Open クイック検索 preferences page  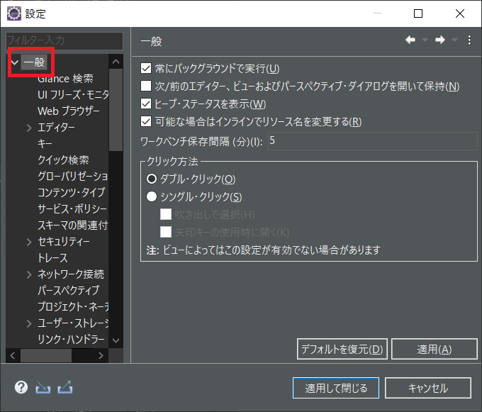(x=63, y=160)
